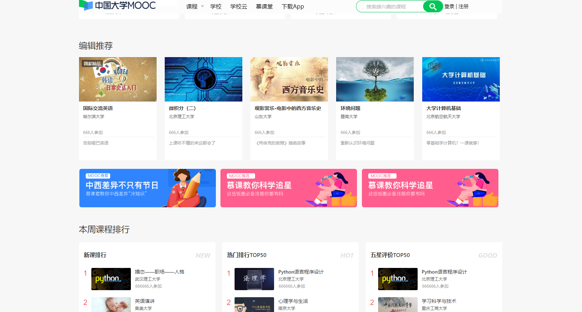Open the 西方音乐史 course thumbnail
Screen dimensions: 582x312
point(289,79)
